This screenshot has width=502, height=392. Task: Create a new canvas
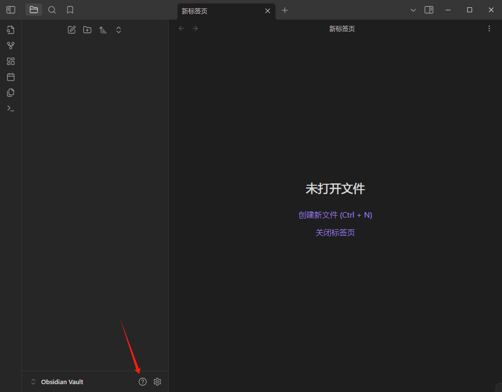point(10,61)
